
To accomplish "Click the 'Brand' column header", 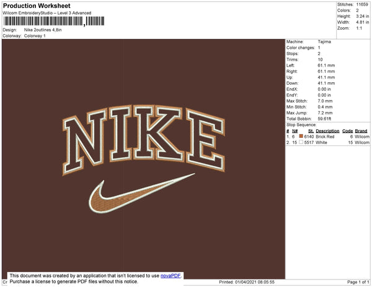I will point(361,131).
